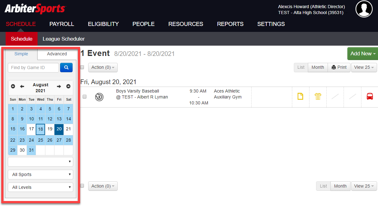Screen dimensions: 378x206
Task: Click the 9:30 AM event time
Action: coord(198,91)
